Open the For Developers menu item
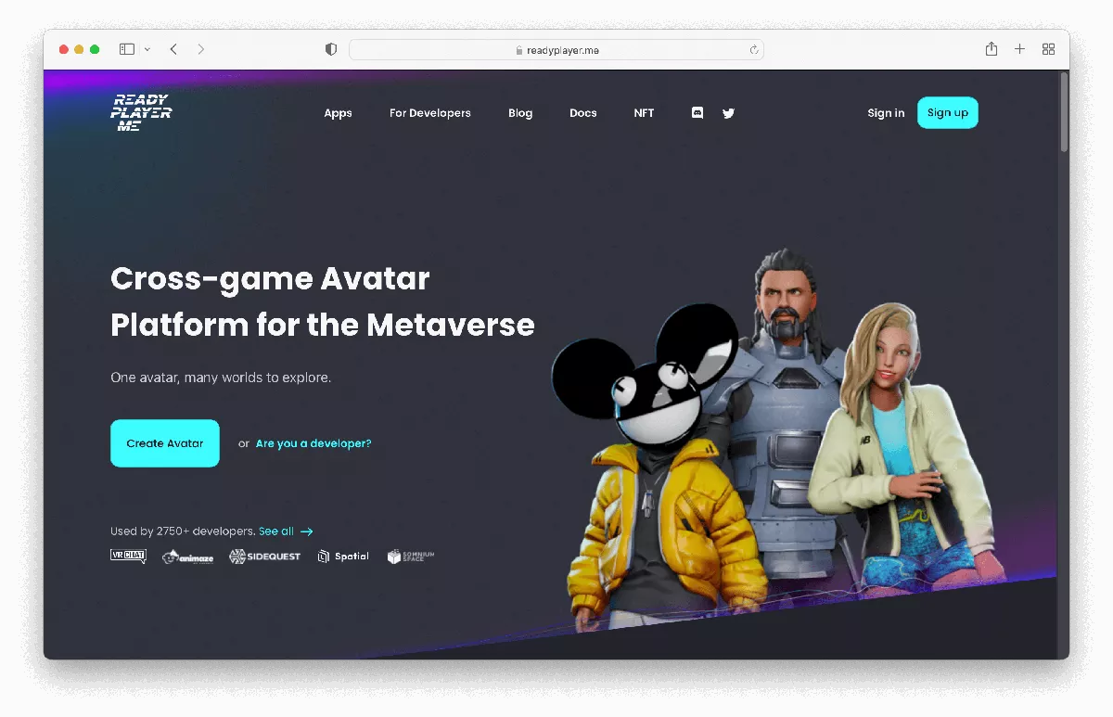1113x717 pixels. (x=430, y=113)
